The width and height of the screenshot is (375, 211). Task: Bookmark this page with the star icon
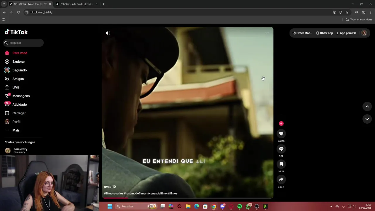pyautogui.click(x=347, y=12)
